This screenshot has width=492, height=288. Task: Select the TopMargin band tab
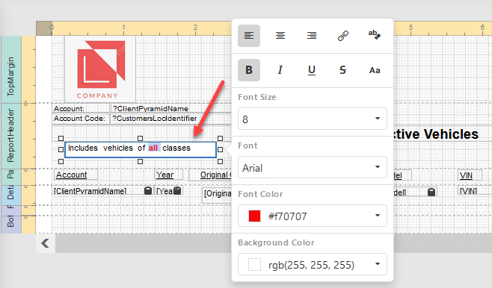click(x=11, y=69)
